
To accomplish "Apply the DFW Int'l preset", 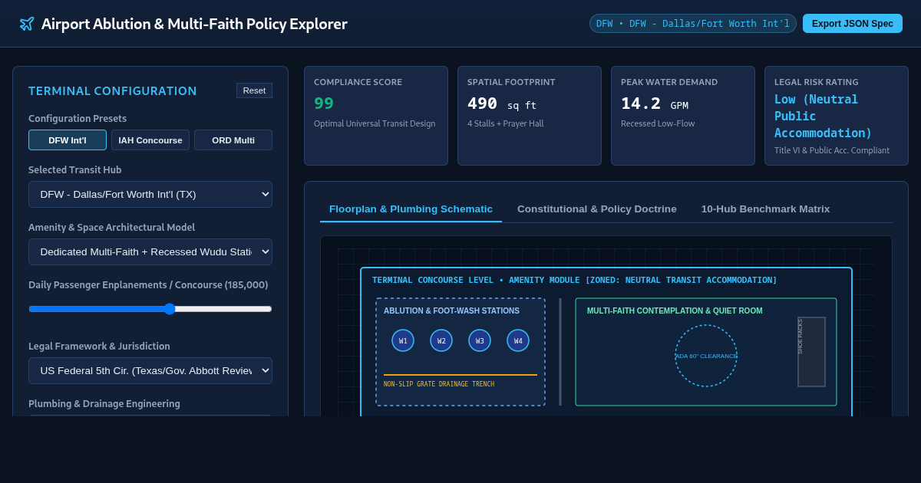I will pos(68,140).
